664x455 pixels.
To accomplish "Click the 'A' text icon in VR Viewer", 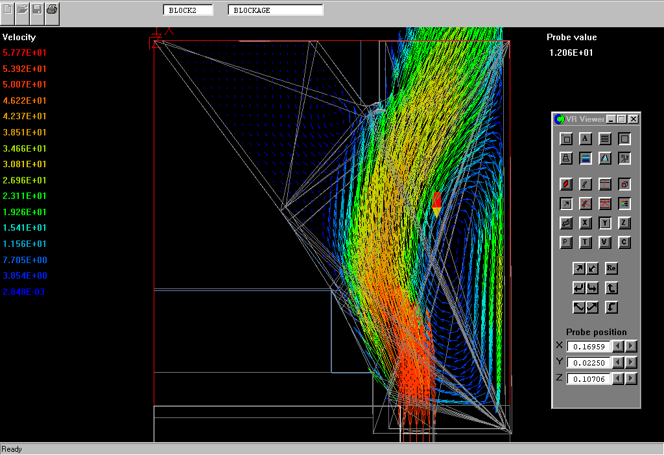I will [x=585, y=139].
